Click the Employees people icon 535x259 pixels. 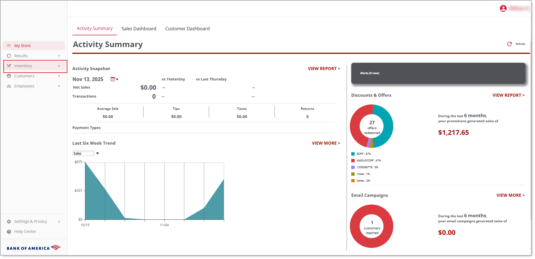tap(9, 86)
